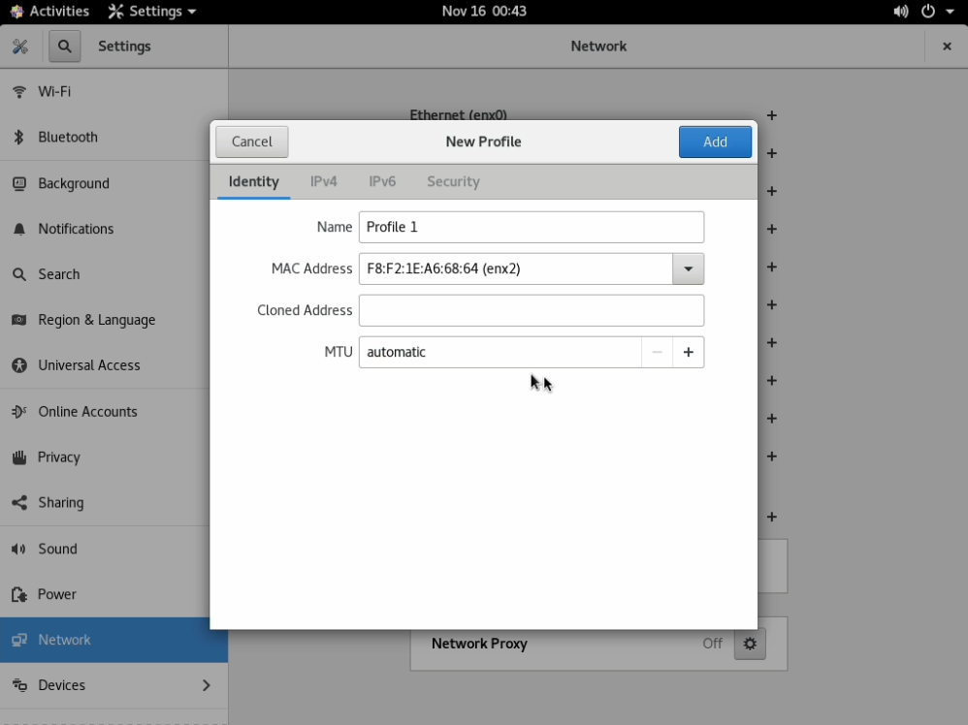This screenshot has height=725, width=968.
Task: Switch to the IPv6 tab
Action: 382,182
